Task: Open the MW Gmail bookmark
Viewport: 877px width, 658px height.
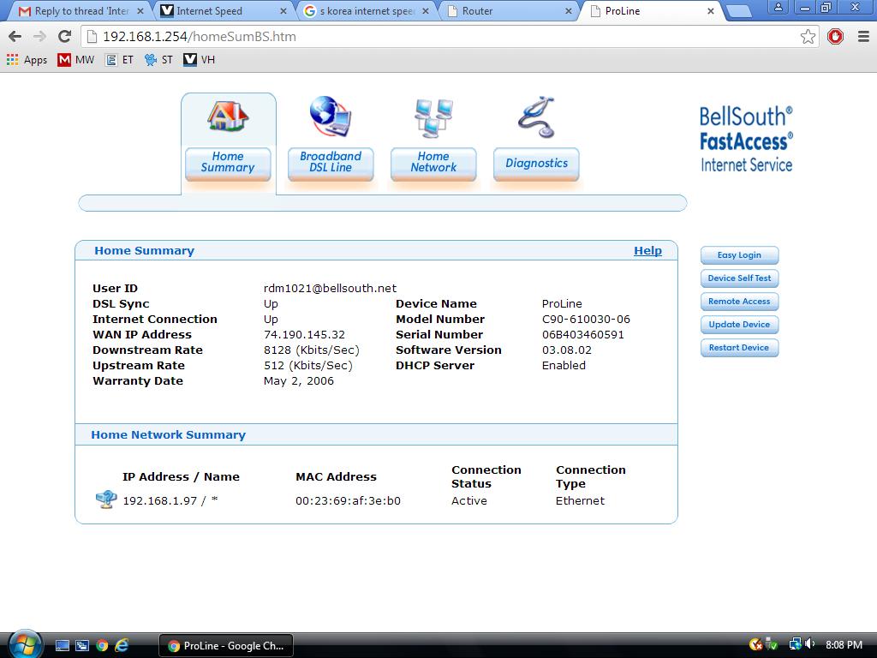Action: 76,59
